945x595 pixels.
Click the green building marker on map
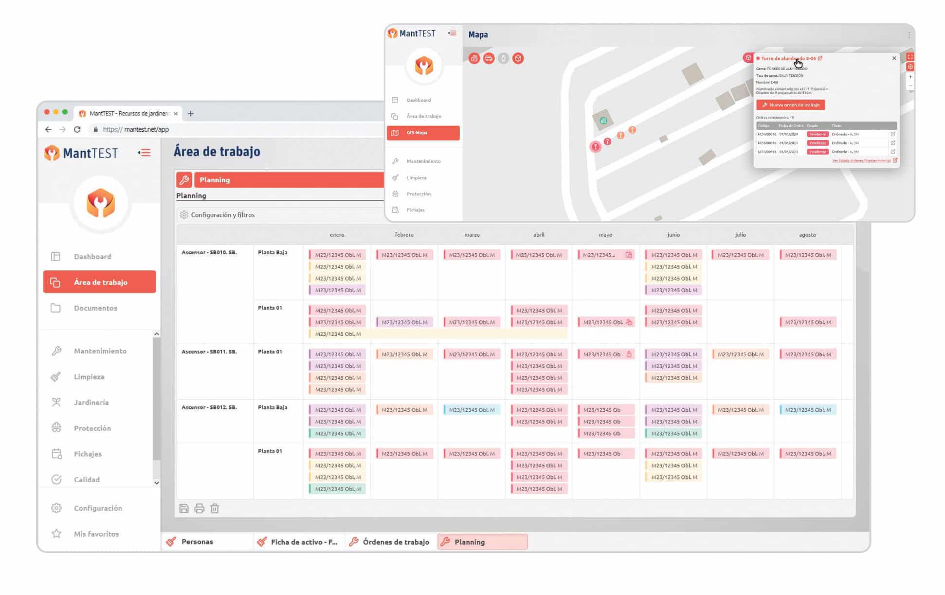603,121
